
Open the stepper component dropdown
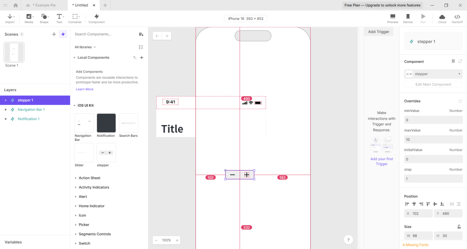click(433, 74)
